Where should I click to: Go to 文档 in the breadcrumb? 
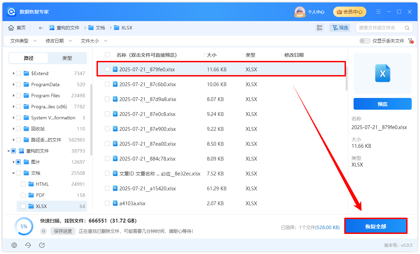tap(97, 28)
